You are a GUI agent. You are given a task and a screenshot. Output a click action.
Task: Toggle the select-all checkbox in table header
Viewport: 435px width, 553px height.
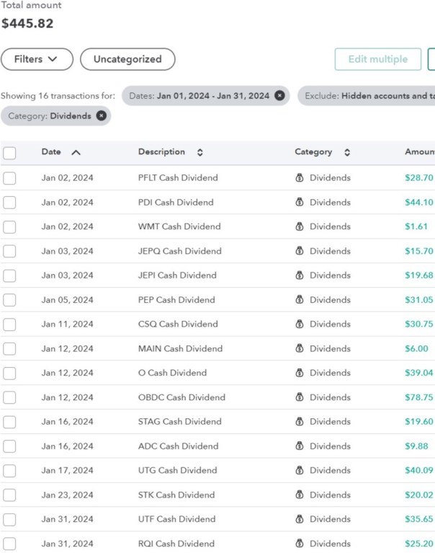pyautogui.click(x=9, y=153)
